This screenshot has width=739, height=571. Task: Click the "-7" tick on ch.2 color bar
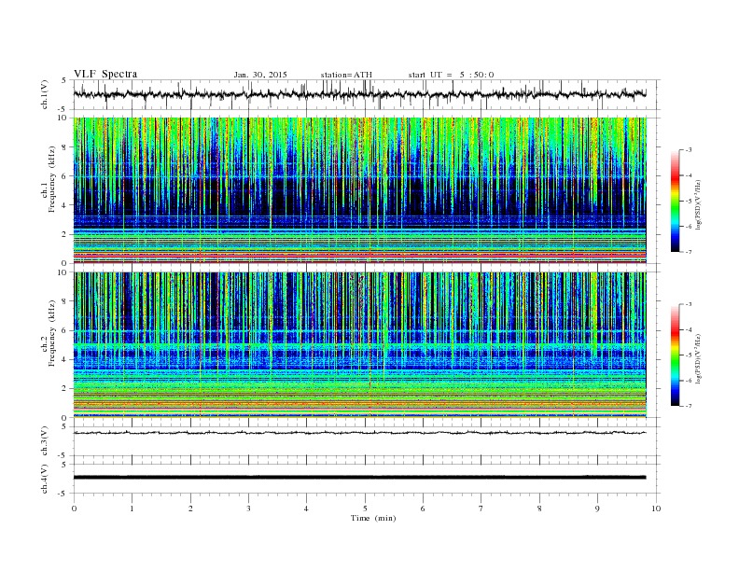(x=689, y=406)
